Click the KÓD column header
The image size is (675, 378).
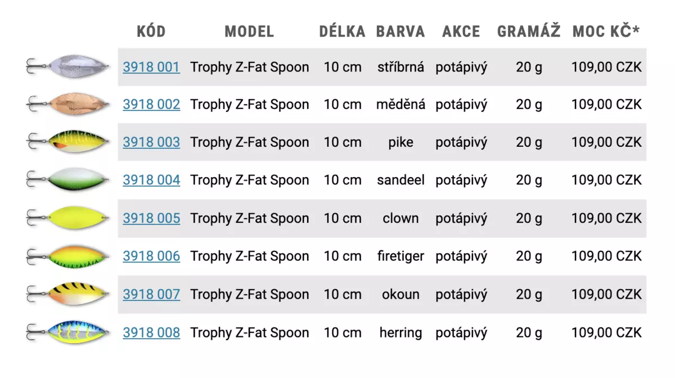pyautogui.click(x=151, y=31)
